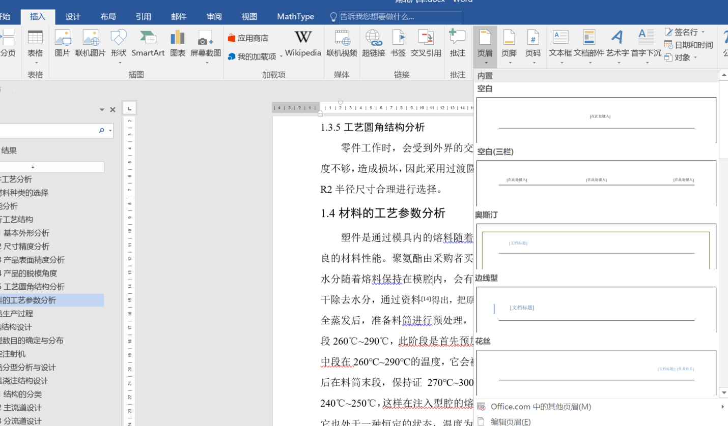Open the Footer gallery
Viewport: 728px width, 426px height.
click(509, 46)
